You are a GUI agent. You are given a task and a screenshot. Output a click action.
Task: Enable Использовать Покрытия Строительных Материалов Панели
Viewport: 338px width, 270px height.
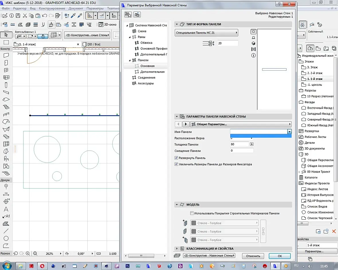coord(192,213)
